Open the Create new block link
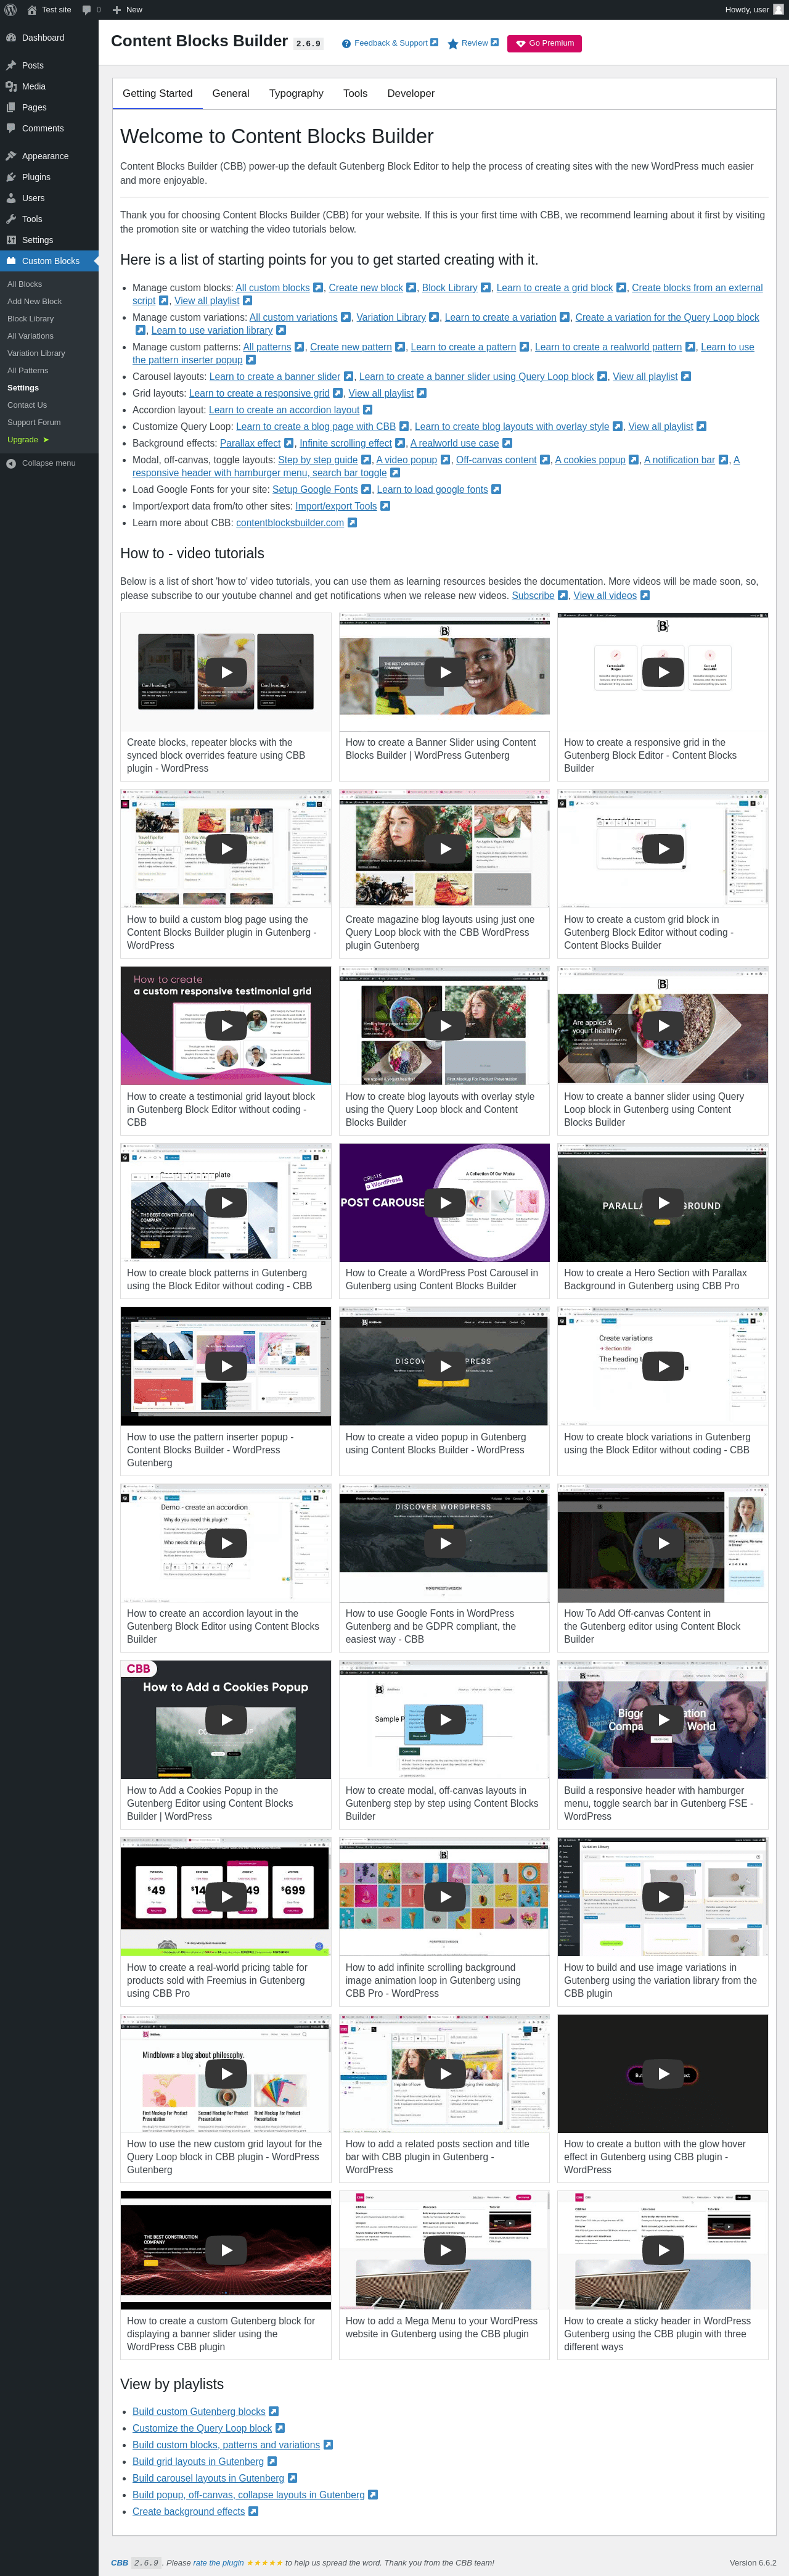 [366, 288]
